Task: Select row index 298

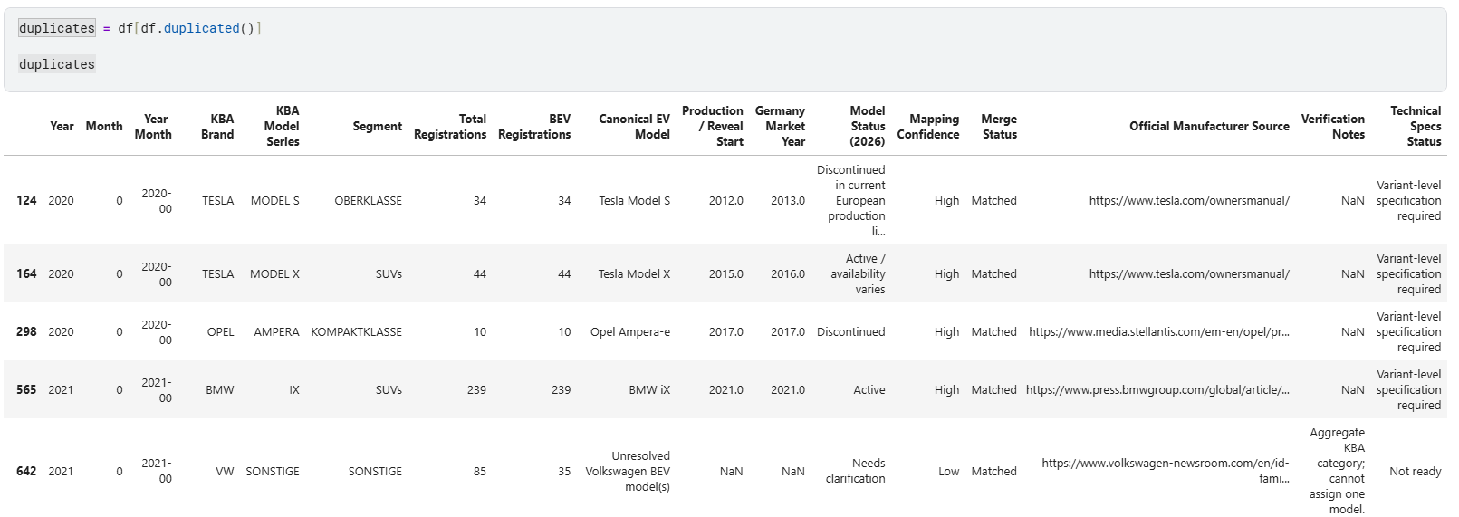Action: click(x=26, y=331)
